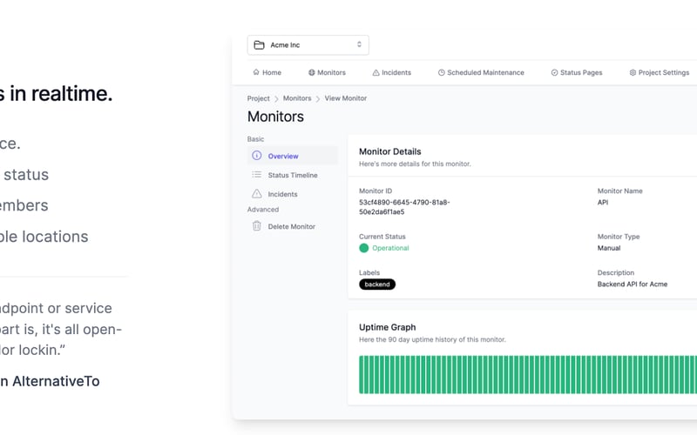Open the Project Settings tab
The width and height of the screenshot is (697, 435).
(660, 72)
